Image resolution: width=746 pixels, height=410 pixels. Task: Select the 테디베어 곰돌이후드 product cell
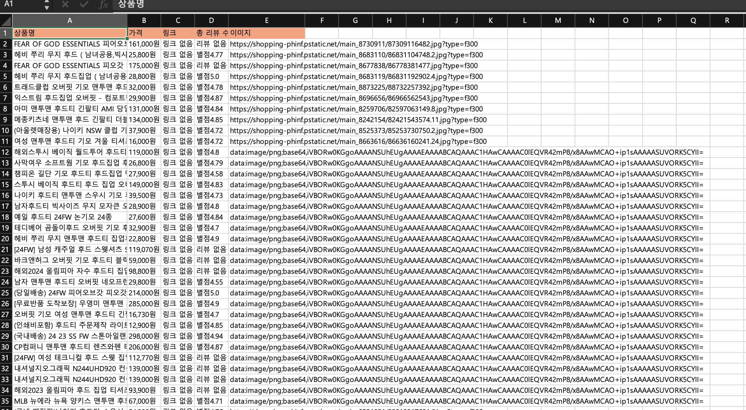click(x=70, y=228)
